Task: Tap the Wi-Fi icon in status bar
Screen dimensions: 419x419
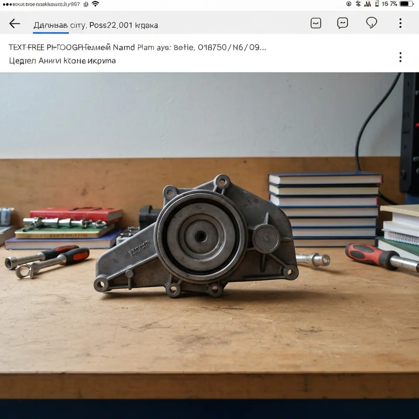Action: pyautogui.click(x=95, y=4)
